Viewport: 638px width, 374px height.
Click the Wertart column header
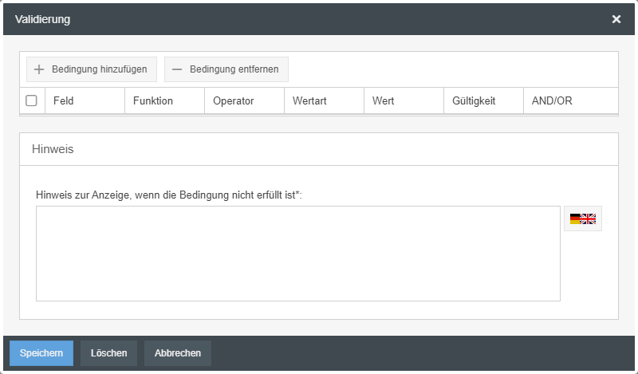click(309, 101)
